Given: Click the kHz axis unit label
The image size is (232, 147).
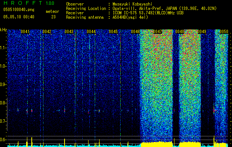Looking at the screenshot, I should click(3, 30).
